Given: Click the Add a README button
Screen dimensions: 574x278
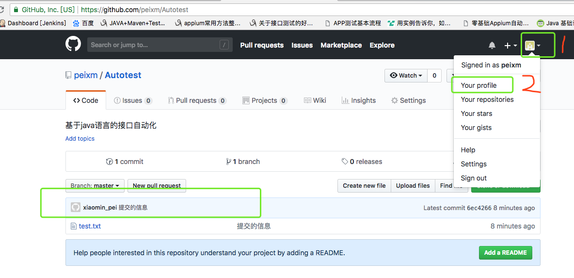Looking at the screenshot, I should pos(505,253).
